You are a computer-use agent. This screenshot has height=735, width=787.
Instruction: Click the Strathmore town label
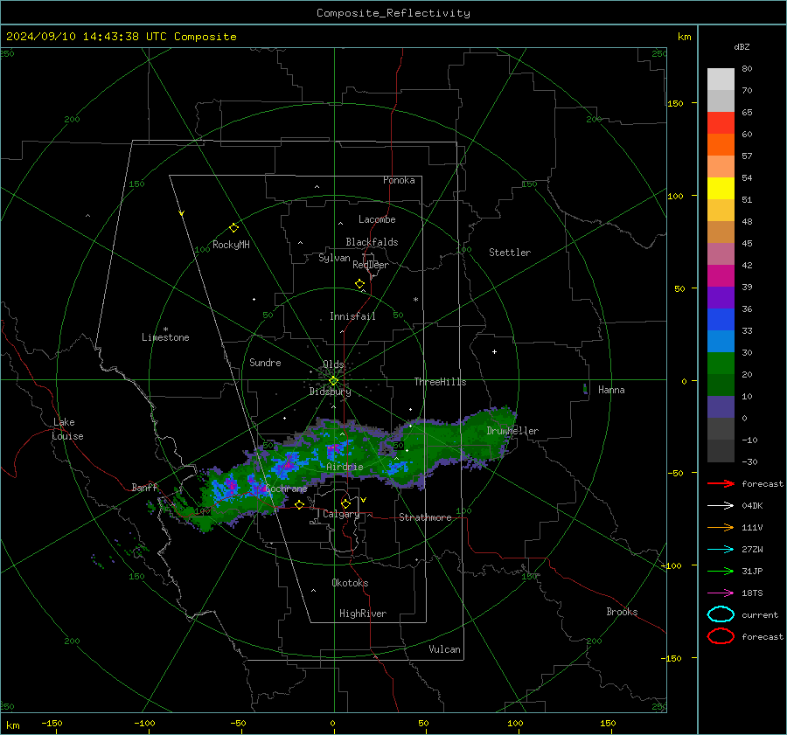click(425, 517)
